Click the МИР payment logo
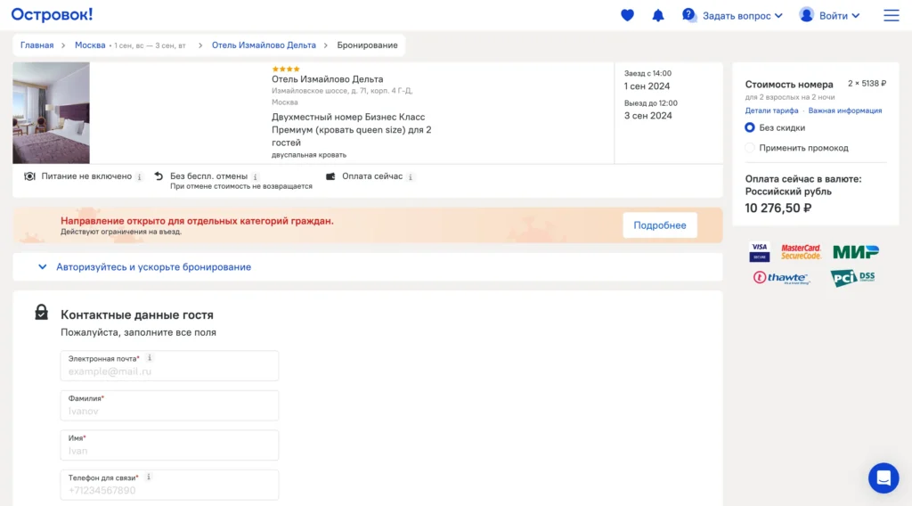 (856, 252)
